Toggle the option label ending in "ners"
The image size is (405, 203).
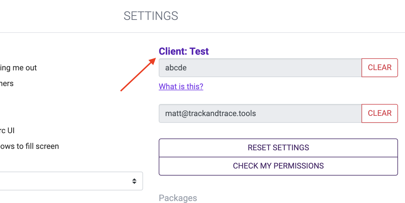[x=7, y=84]
